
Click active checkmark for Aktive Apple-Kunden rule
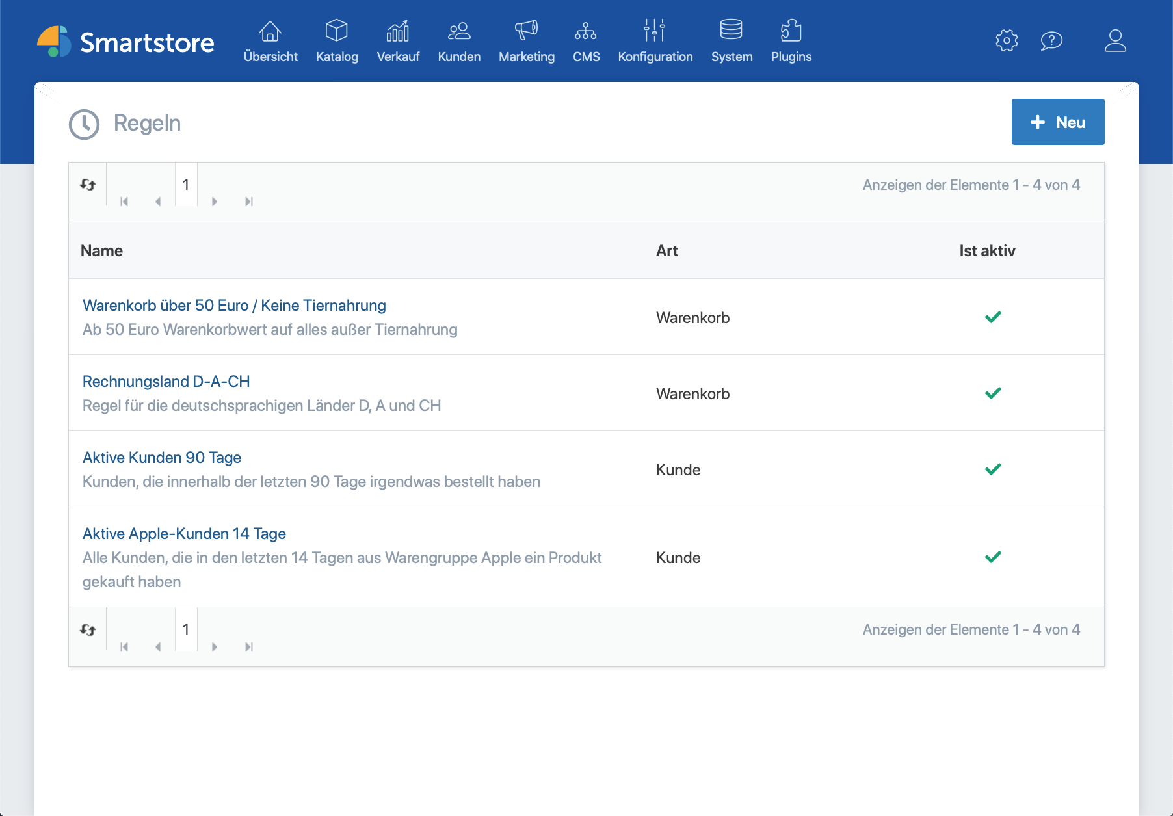click(993, 557)
